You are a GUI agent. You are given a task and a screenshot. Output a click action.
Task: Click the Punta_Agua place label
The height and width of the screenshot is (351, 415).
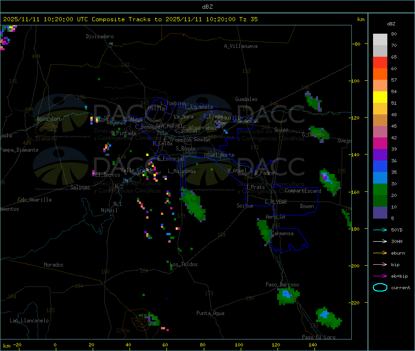[x=210, y=313]
